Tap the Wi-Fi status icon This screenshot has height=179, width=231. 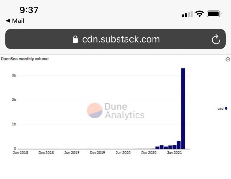click(199, 14)
